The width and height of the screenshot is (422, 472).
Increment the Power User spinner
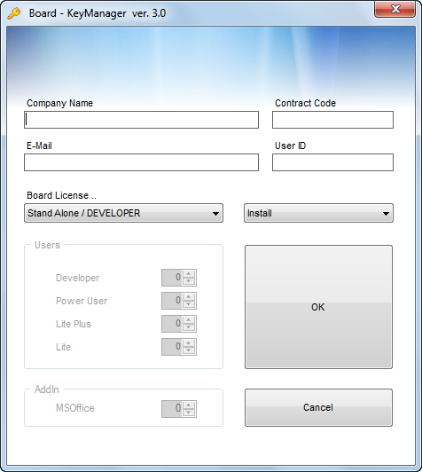tap(189, 297)
